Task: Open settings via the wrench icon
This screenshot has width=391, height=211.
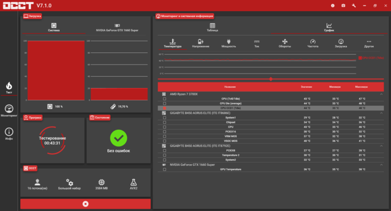Action: tap(354, 6)
